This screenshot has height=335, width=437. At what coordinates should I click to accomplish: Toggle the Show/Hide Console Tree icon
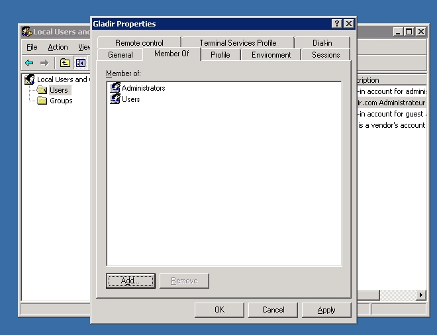coord(81,63)
